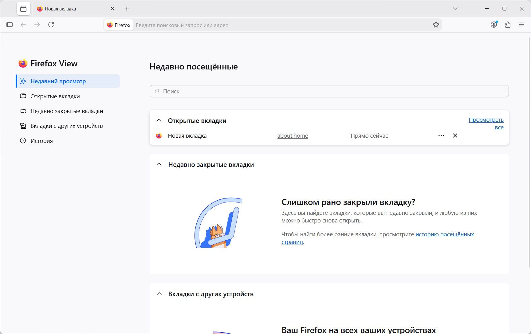Open a new tab with plus button
Screen dimensions: 531x334
[127, 9]
